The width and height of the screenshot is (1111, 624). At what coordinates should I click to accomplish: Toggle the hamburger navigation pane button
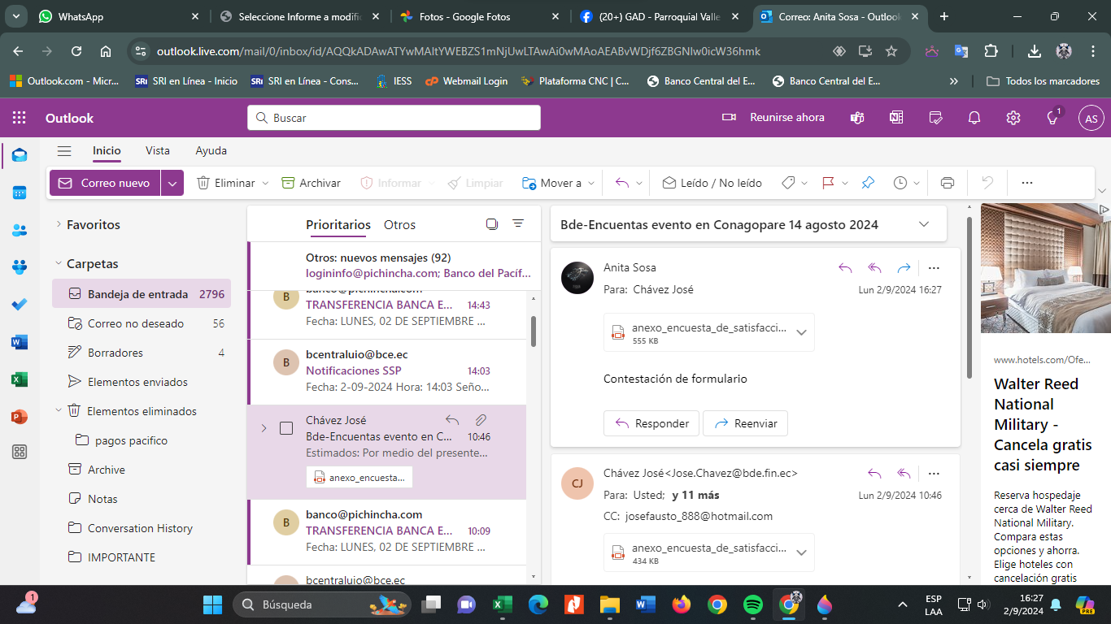pos(64,150)
